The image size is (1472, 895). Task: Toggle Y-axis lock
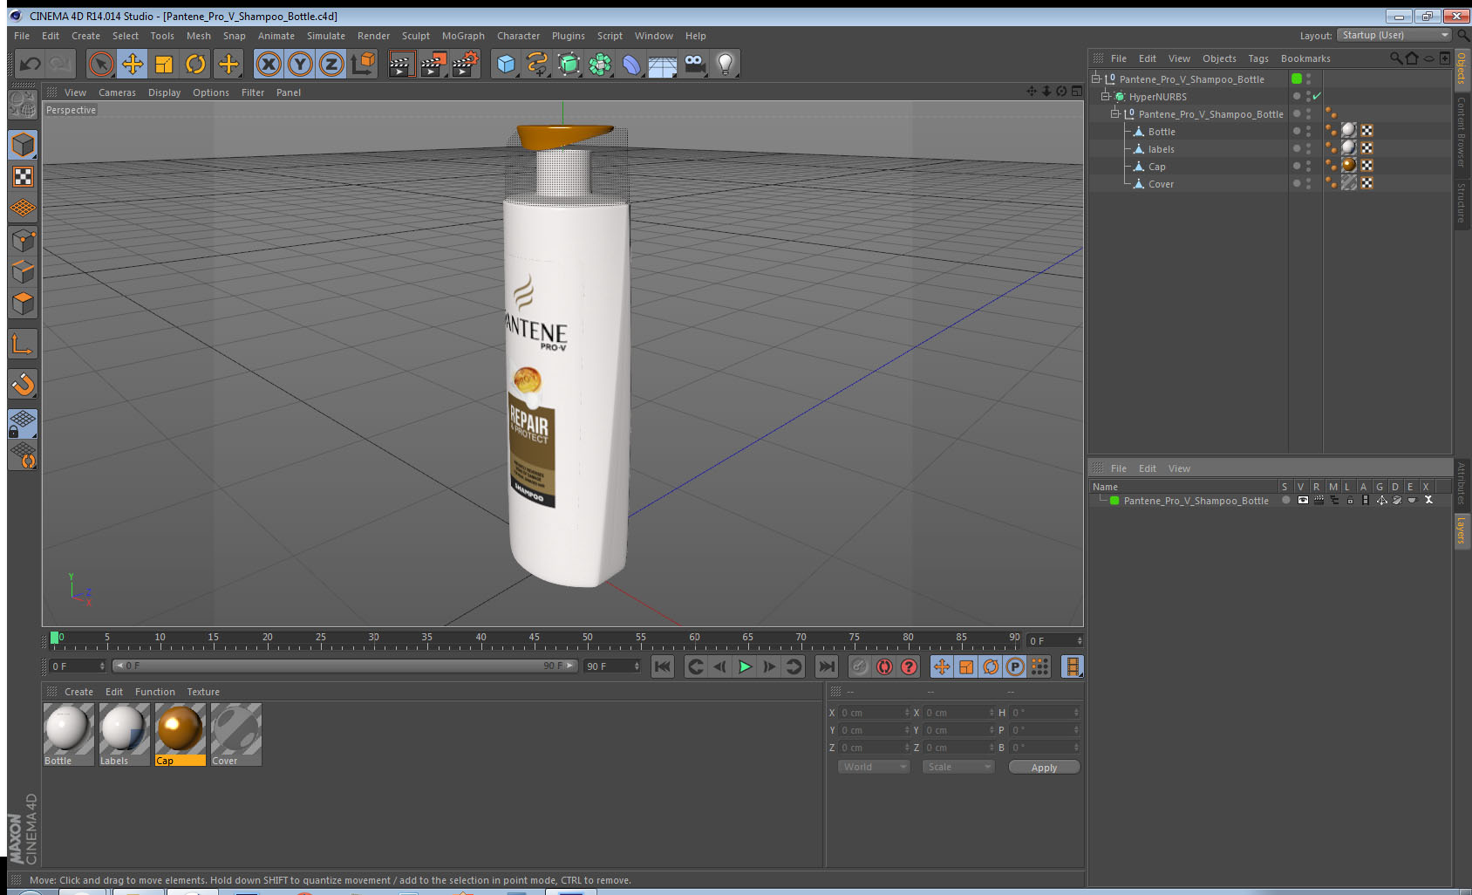click(300, 64)
